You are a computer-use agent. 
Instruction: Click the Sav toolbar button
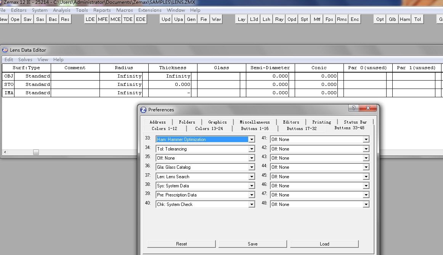click(x=27, y=19)
